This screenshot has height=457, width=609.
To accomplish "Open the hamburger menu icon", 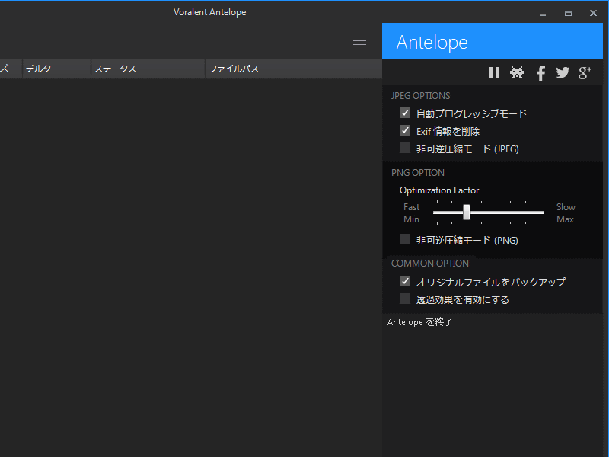I will click(x=359, y=41).
